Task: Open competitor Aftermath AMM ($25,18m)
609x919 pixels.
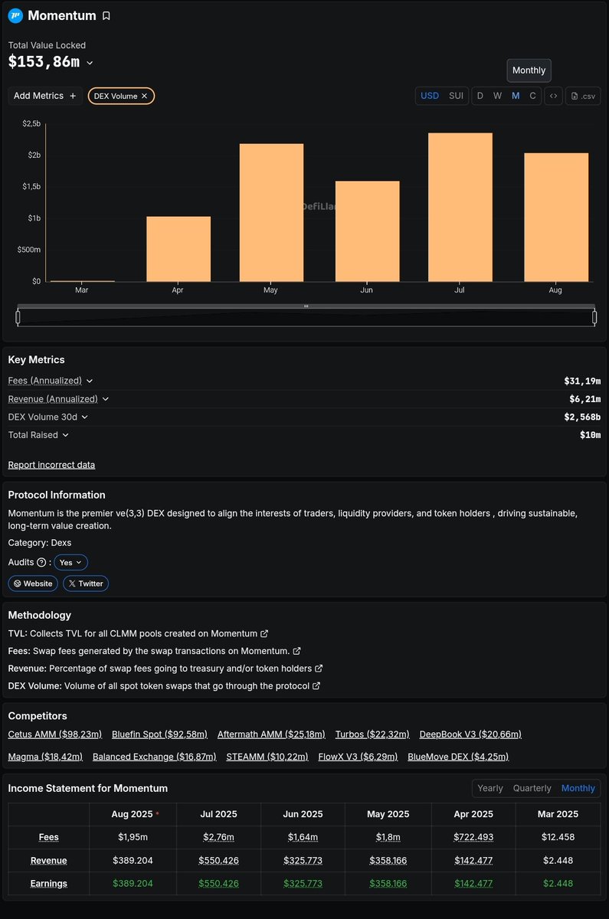Action: pos(271,734)
